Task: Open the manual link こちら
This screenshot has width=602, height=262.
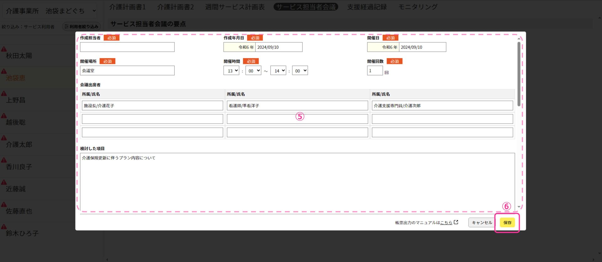Action: coord(446,223)
